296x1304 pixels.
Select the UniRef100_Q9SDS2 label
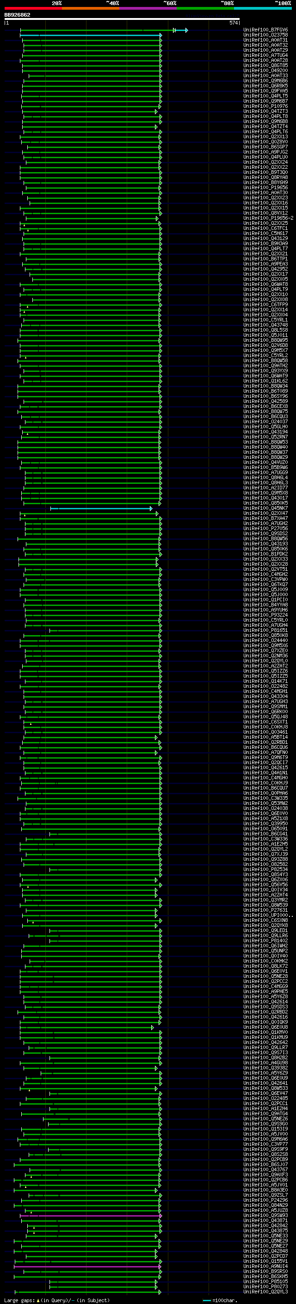click(265, 533)
